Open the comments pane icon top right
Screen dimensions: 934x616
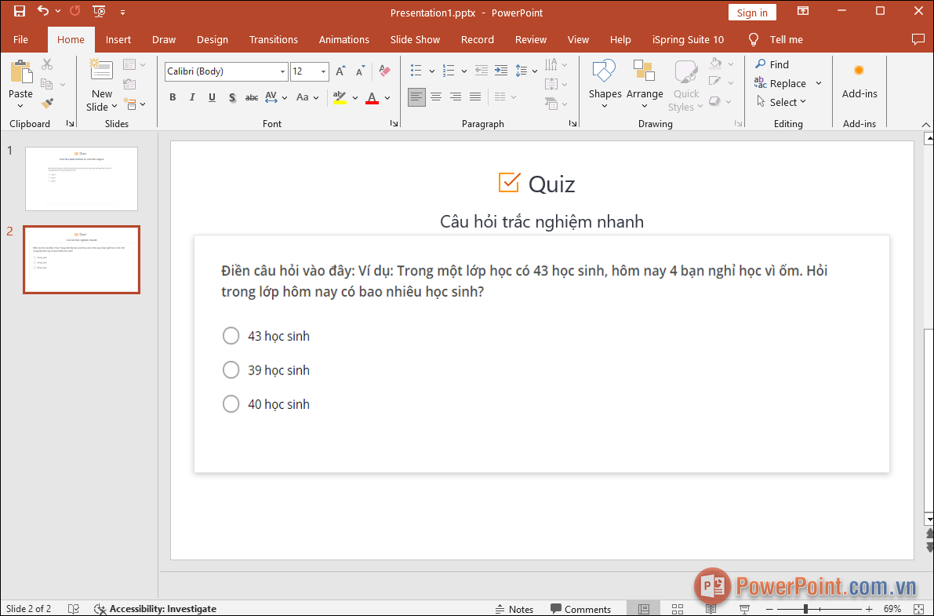[918, 39]
